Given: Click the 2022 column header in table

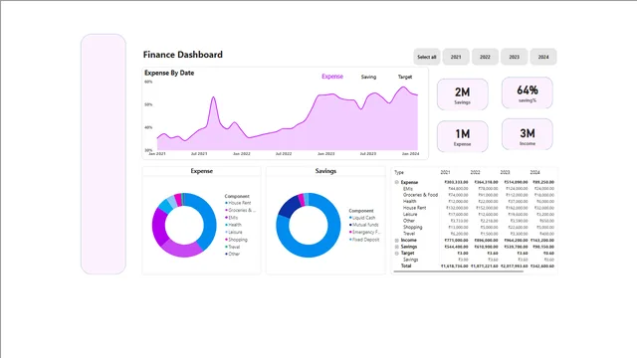Looking at the screenshot, I should (x=476, y=172).
